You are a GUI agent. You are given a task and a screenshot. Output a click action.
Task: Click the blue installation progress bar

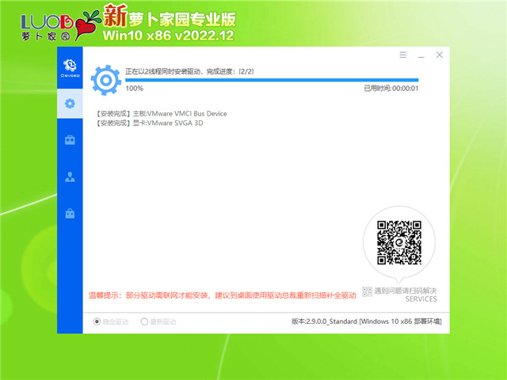[x=271, y=80]
